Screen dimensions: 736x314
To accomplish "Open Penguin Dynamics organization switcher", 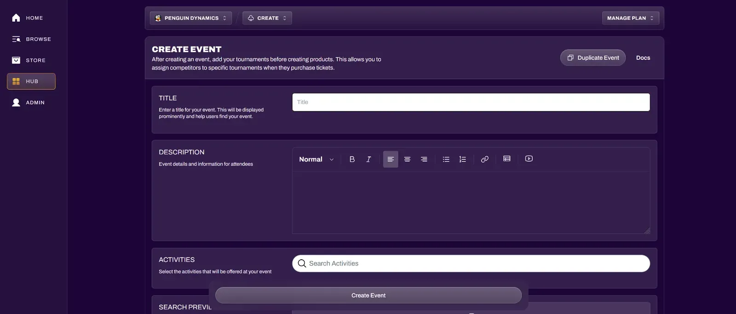I will 191,18.
